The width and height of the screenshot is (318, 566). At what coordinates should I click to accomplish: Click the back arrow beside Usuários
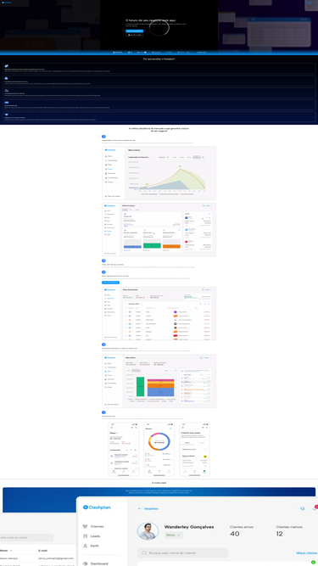140,508
